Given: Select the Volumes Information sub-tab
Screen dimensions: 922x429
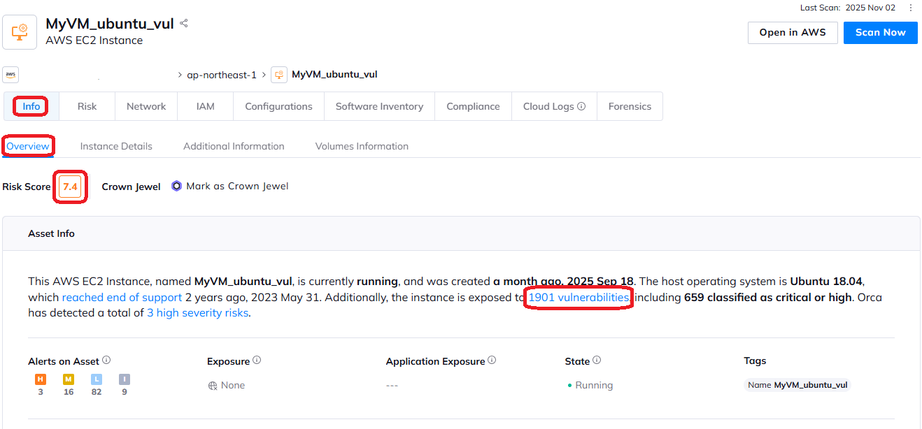Looking at the screenshot, I should [x=362, y=146].
